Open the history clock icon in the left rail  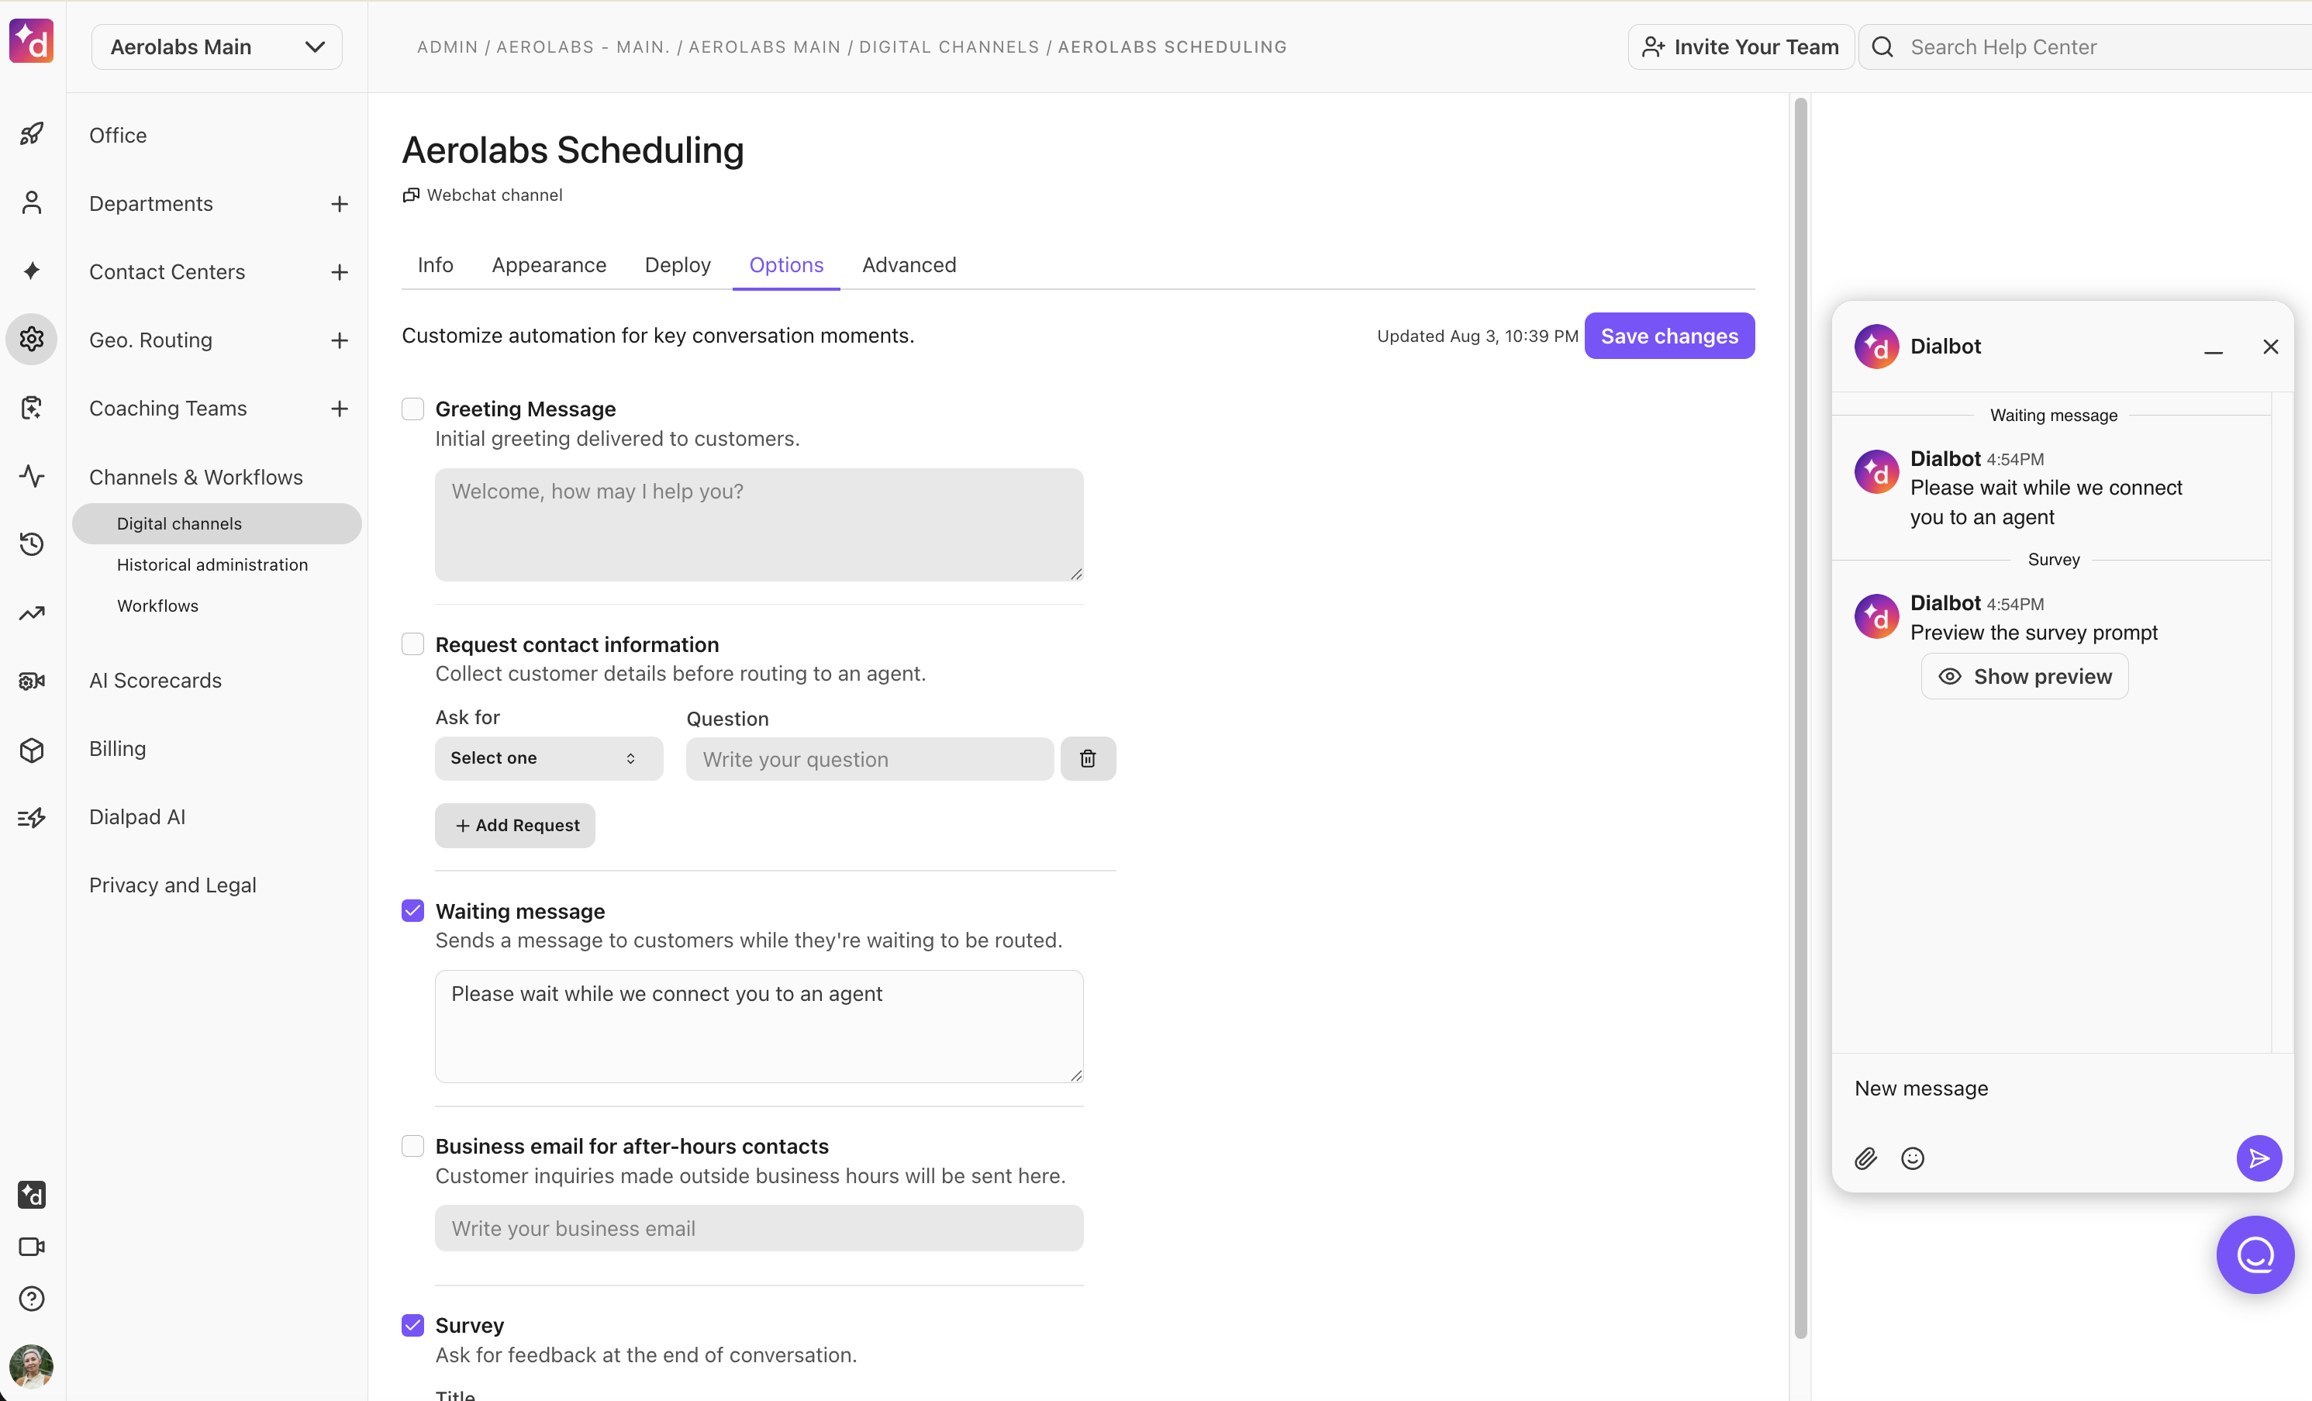[x=32, y=544]
